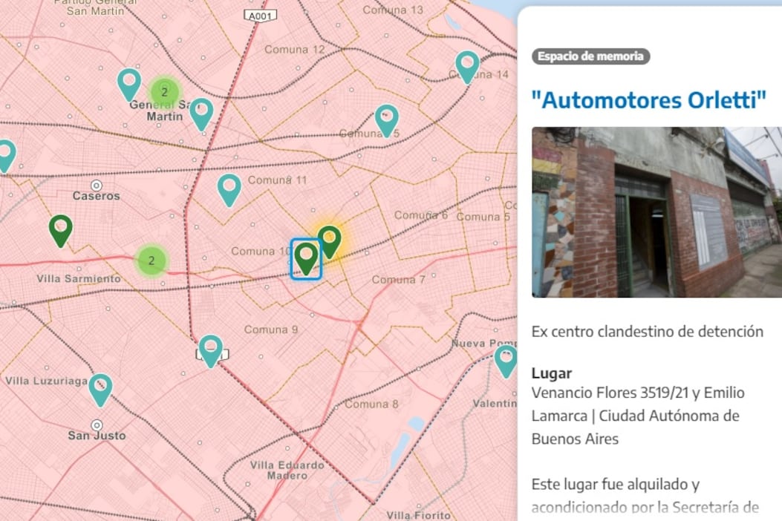Select the highlighted green pin in Comuna 10
Image resolution: width=782 pixels, height=521 pixels.
[306, 256]
